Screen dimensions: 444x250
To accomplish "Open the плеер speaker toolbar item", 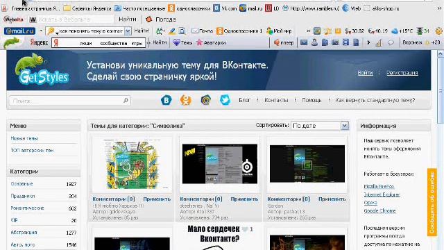I will coord(284,42).
